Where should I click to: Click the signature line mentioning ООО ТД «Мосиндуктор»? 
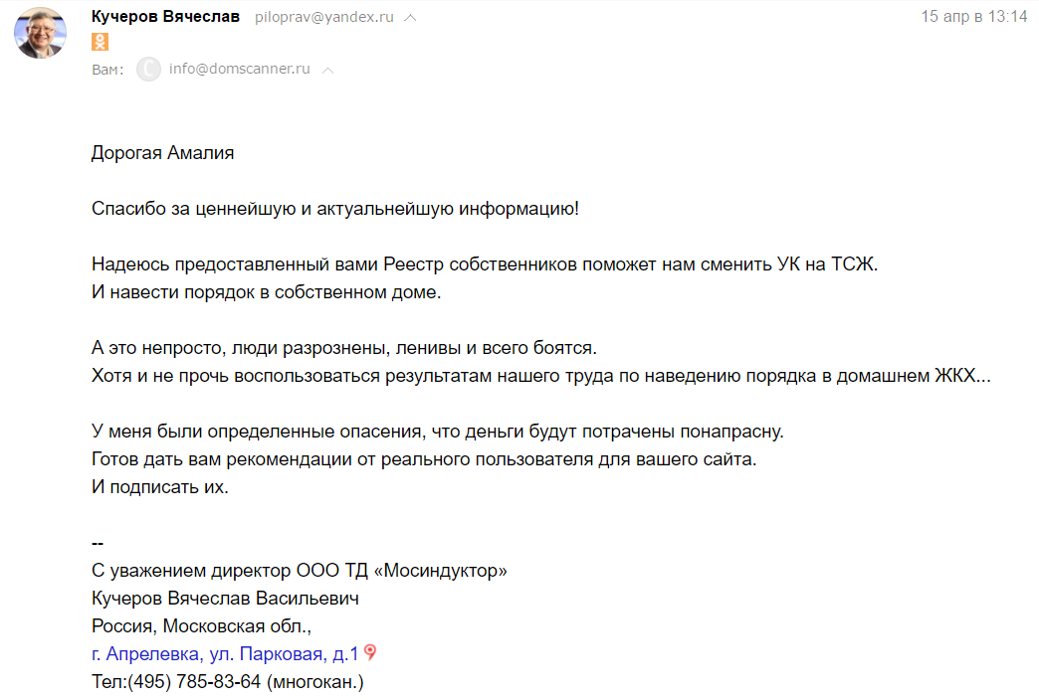[300, 571]
